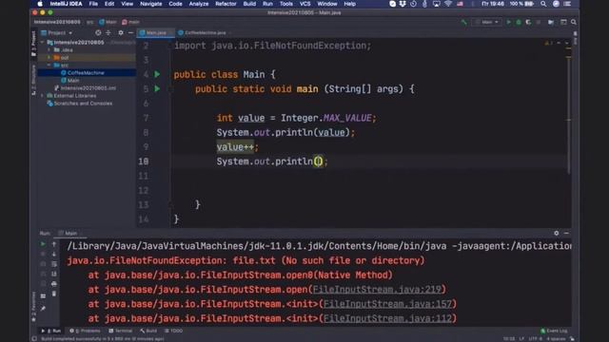Viewport: 609px width, 342px height.
Task: Open FileInputStream.java:112 stack trace link
Action: (387, 318)
